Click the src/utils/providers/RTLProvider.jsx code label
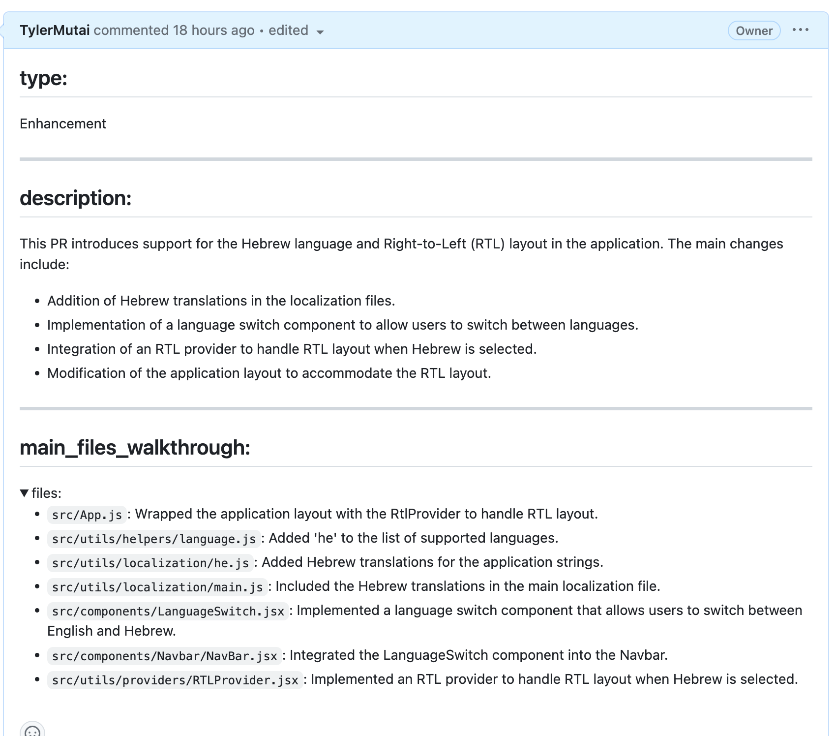 coord(175,680)
